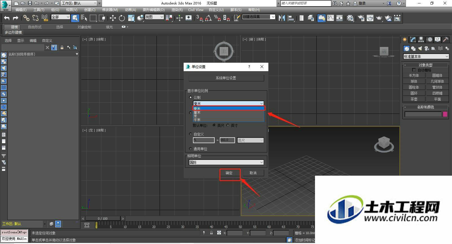Open the 全部 selection filter dropdown

tap(60, 17)
